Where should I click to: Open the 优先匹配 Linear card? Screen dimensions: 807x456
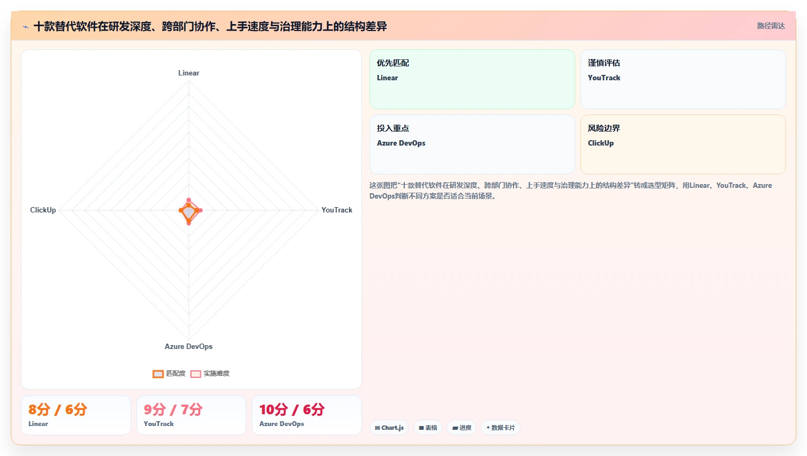[x=472, y=79]
